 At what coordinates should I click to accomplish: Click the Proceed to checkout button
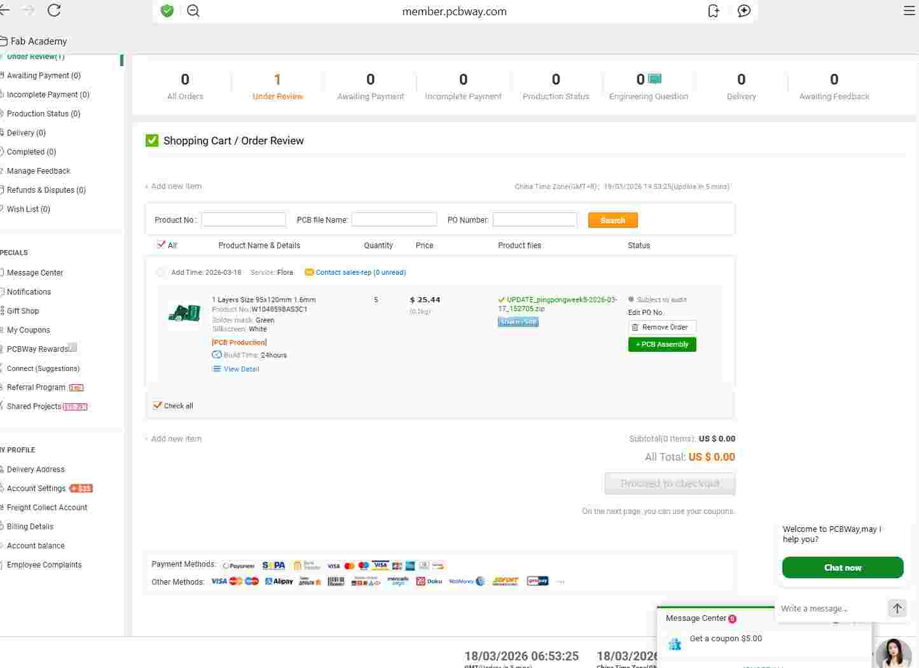tap(670, 484)
